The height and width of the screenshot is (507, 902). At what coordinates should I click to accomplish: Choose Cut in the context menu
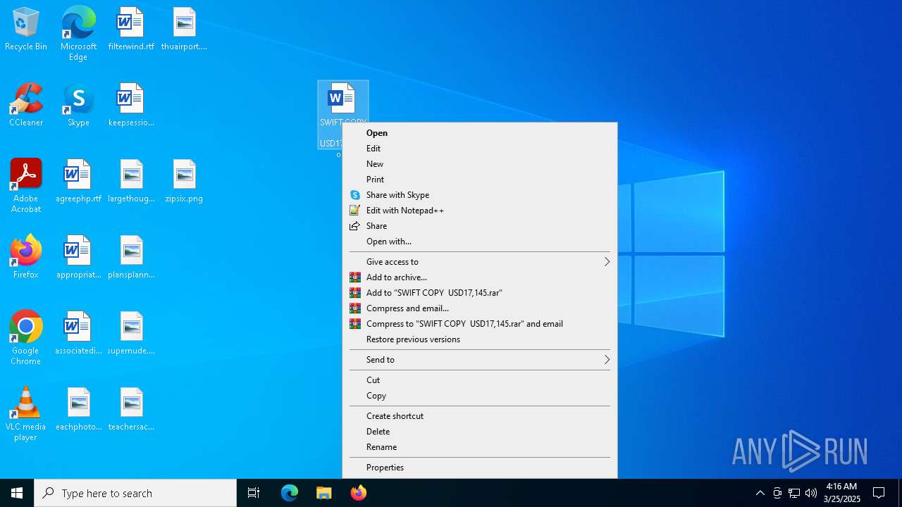coord(480,380)
